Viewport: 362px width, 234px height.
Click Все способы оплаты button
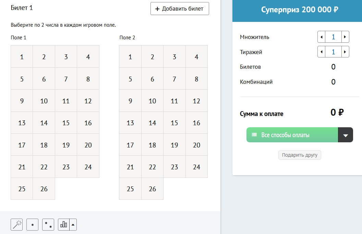[292, 135]
